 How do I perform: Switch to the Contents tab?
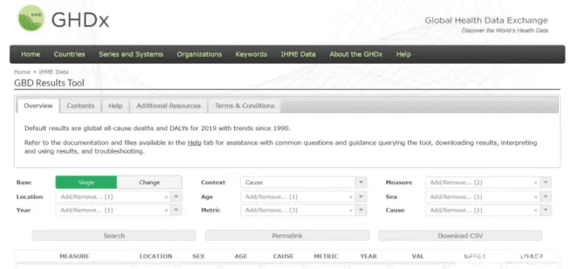[x=80, y=106]
